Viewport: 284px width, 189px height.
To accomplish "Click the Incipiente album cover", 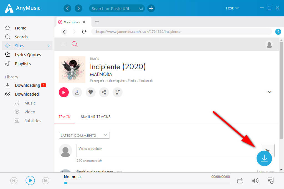I will (x=72, y=69).
